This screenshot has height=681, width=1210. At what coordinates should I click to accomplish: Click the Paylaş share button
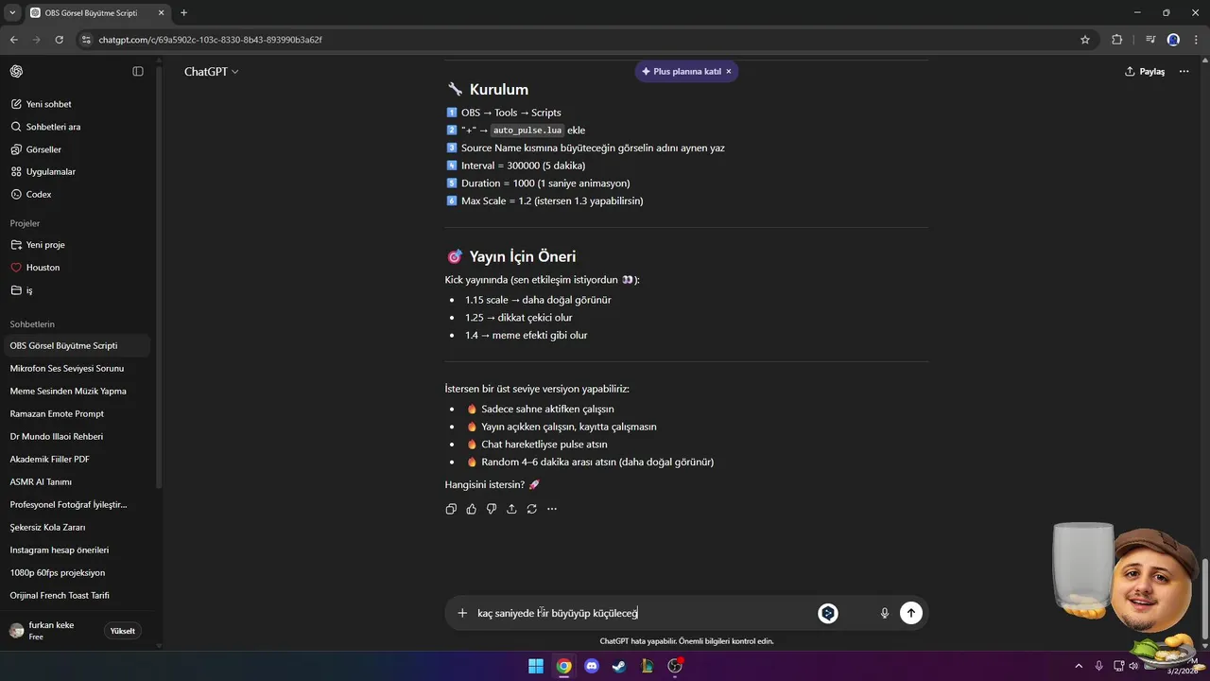point(1145,72)
